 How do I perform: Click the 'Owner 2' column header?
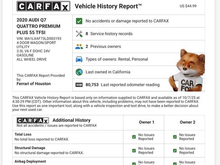188,122
